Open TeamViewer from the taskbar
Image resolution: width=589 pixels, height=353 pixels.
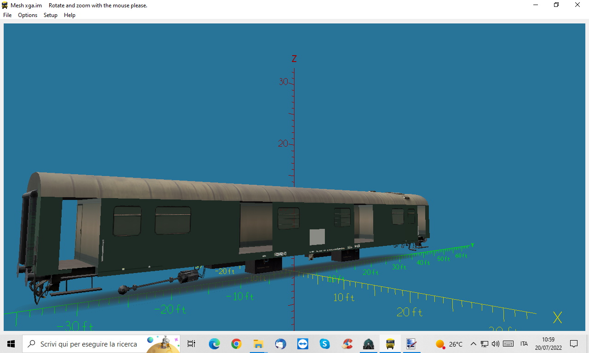[x=303, y=344]
